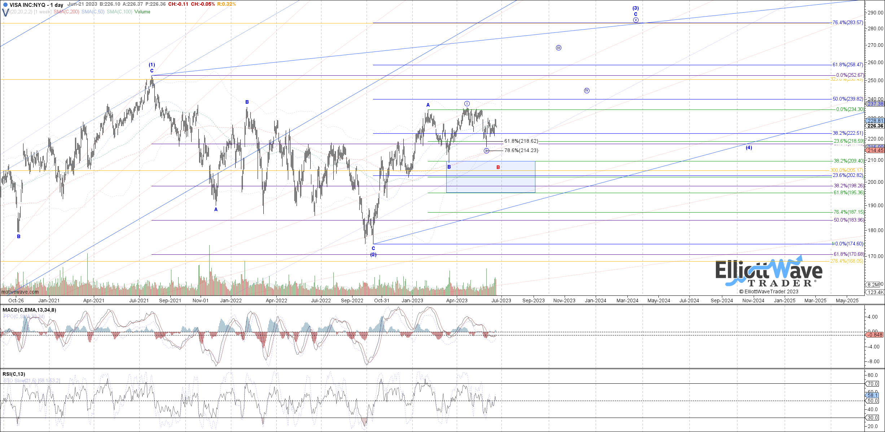Click the PPO(C,SMA,13,34) indicator label
This screenshot has width=885, height=432.
coord(24,316)
